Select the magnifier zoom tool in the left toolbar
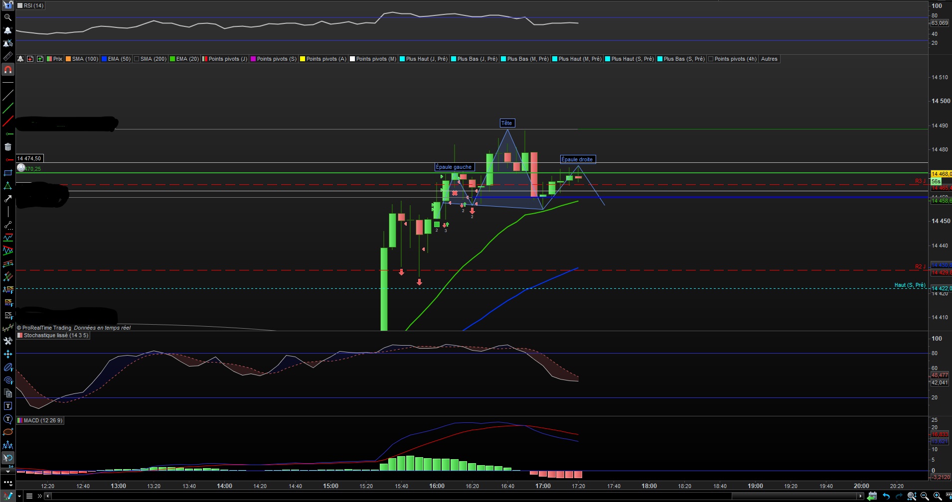The width and height of the screenshot is (952, 502). [7, 17]
